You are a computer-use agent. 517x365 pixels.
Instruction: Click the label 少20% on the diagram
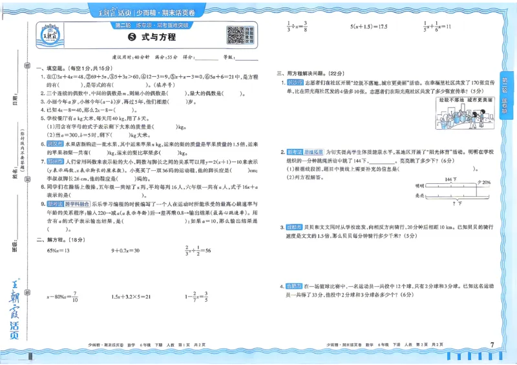coord(484,182)
